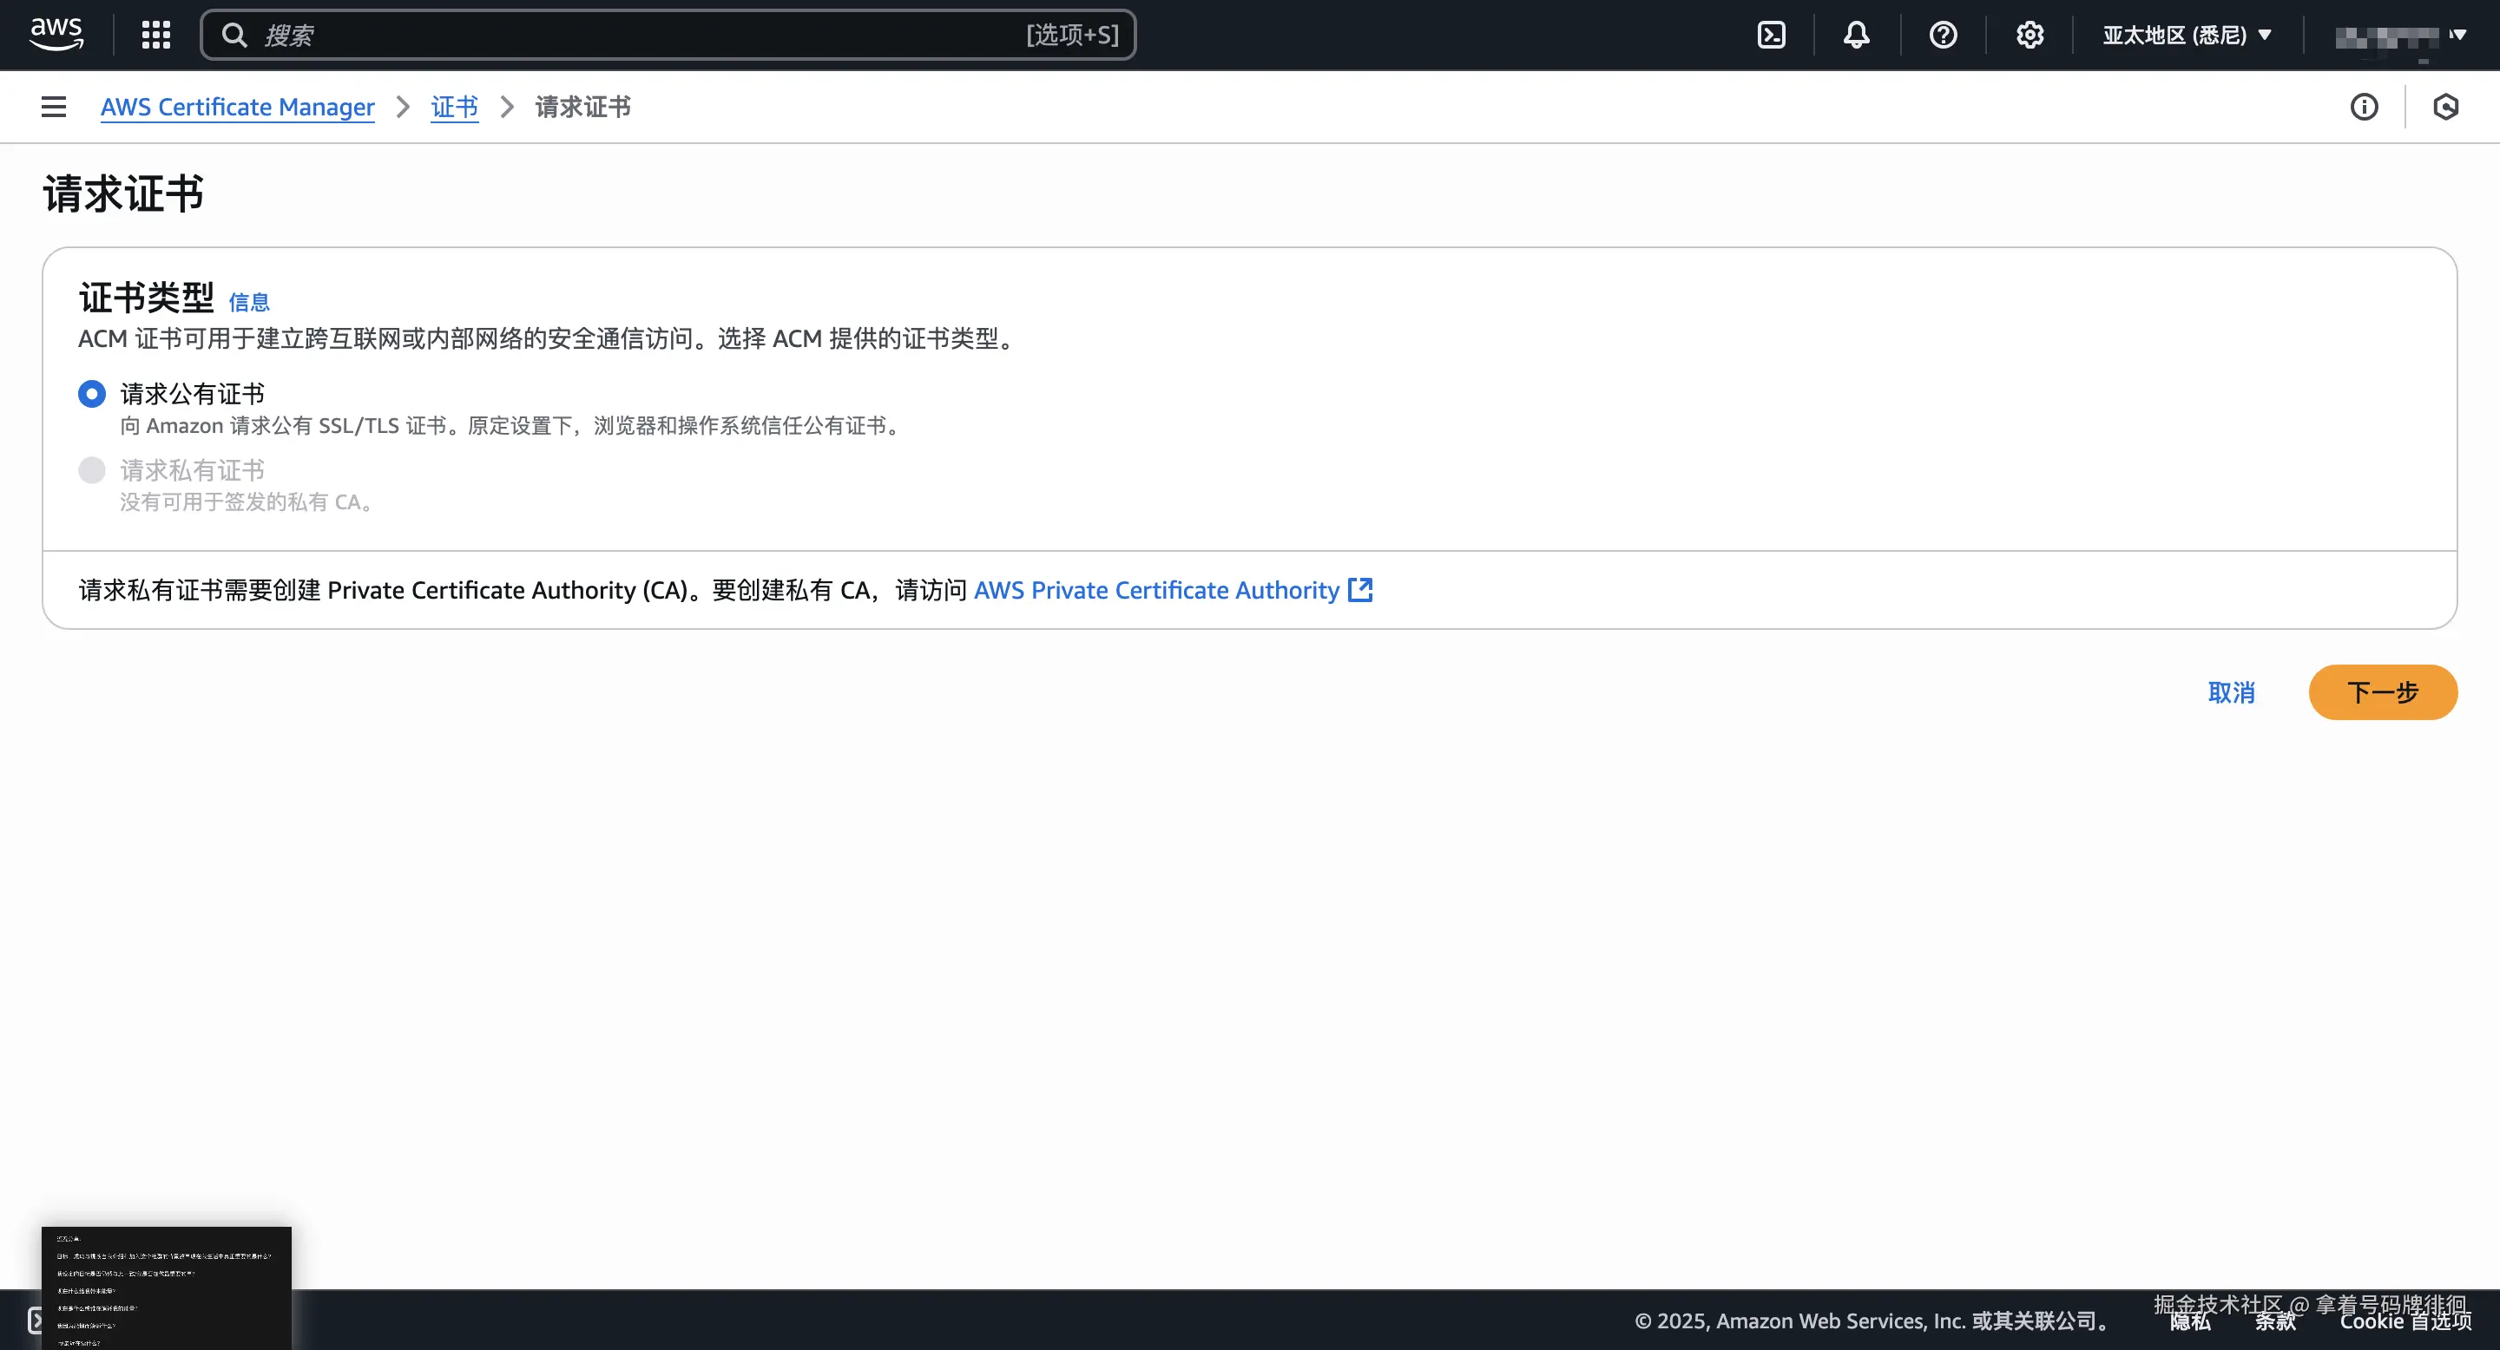The width and height of the screenshot is (2500, 1350).
Task: Click the 信息 link next to 证书类型
Action: pyautogui.click(x=249, y=303)
